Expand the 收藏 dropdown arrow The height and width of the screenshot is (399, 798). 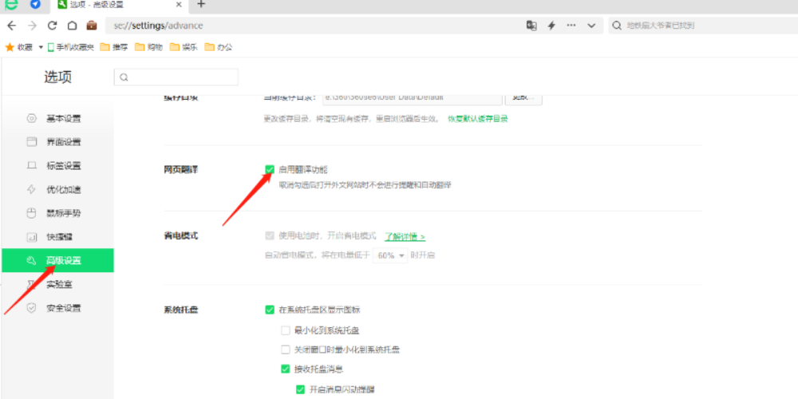[x=41, y=47]
